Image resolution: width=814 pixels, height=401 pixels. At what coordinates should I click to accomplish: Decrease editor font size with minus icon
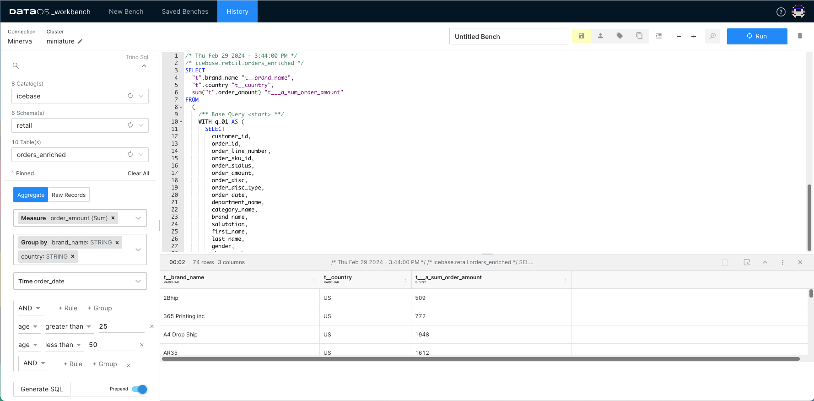click(x=679, y=36)
